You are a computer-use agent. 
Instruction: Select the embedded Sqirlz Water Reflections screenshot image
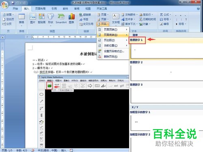click(83, 111)
